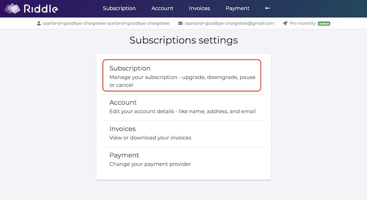
Task: Click 'View or download your invoices' description
Action: 150,138
